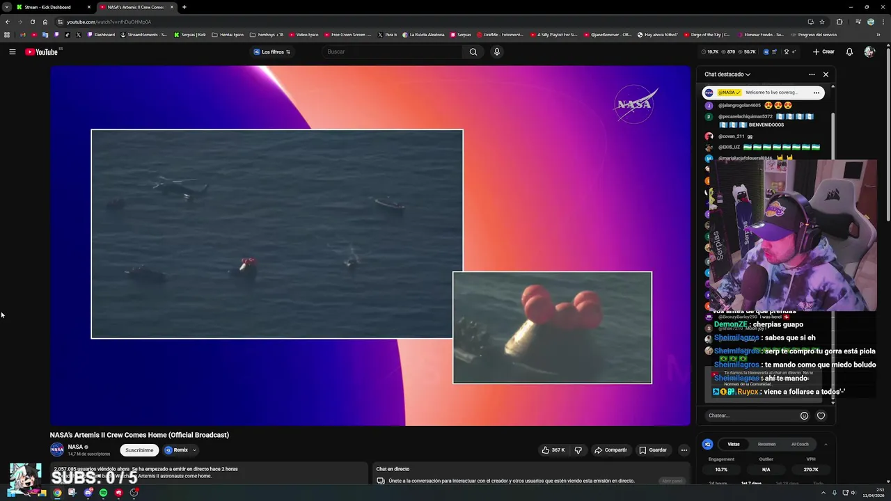Dislike the video with thumbs down
Image resolution: width=891 pixels, height=501 pixels.
click(578, 450)
